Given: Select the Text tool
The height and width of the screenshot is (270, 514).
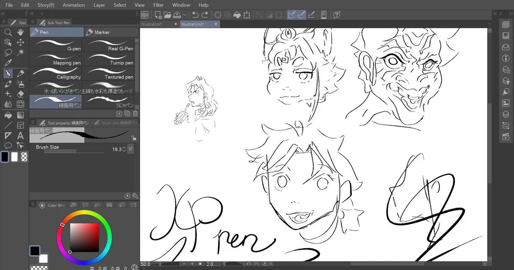Looking at the screenshot, I should pyautogui.click(x=20, y=136).
